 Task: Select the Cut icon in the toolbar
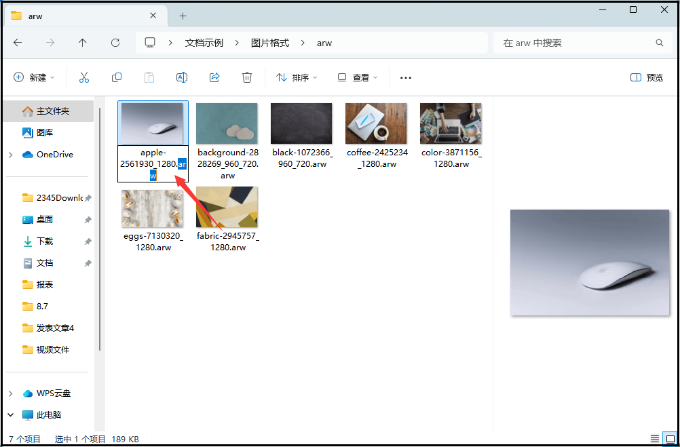coord(83,77)
